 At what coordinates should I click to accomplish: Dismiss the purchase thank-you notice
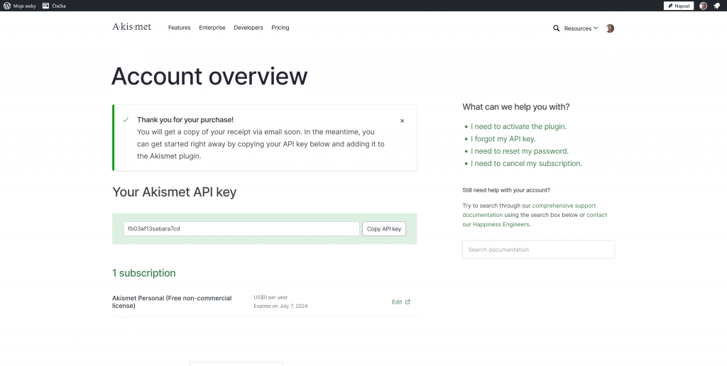(x=402, y=121)
